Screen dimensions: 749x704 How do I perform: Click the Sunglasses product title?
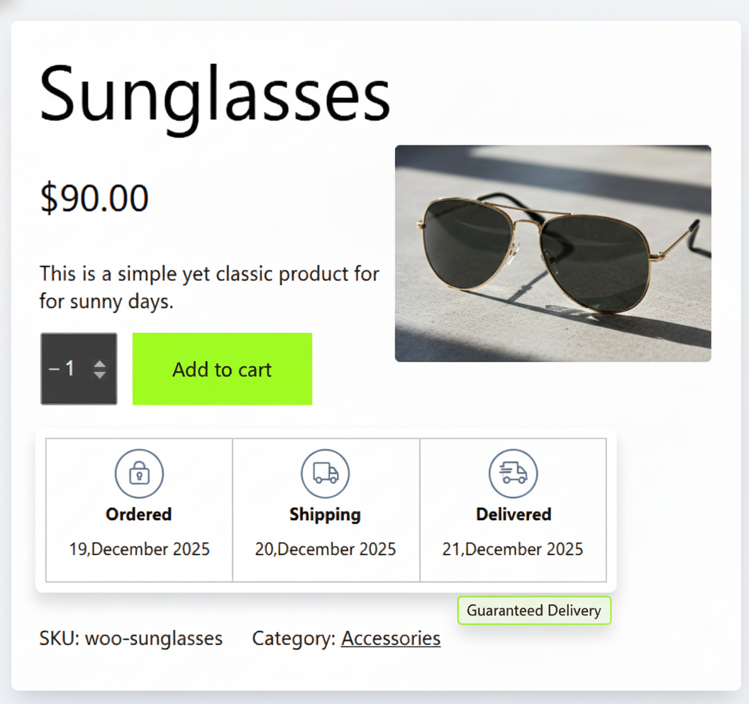pyautogui.click(x=215, y=94)
